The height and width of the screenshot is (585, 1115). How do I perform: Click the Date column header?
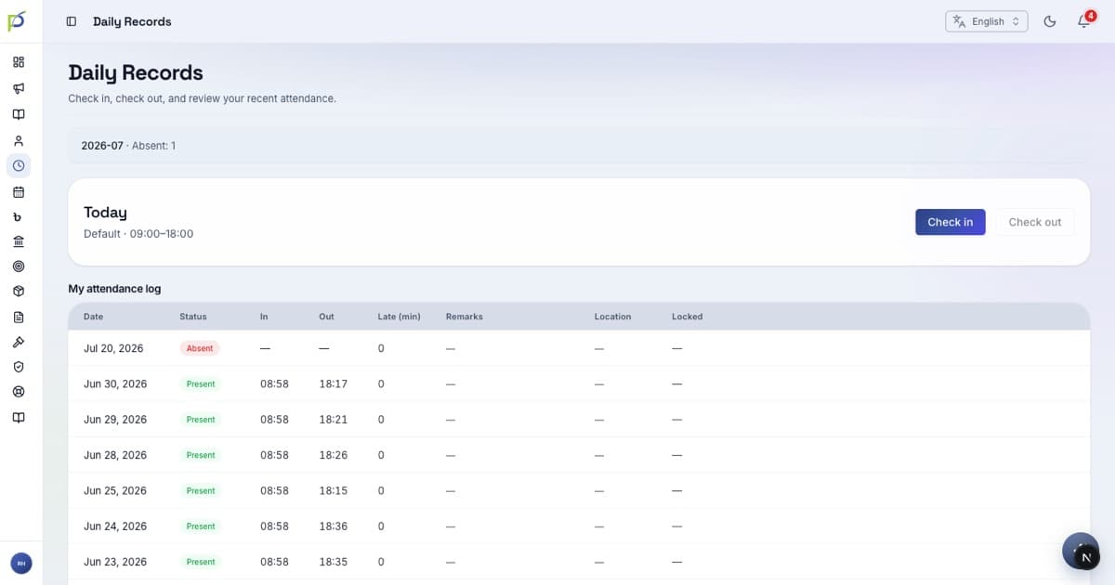pos(94,317)
